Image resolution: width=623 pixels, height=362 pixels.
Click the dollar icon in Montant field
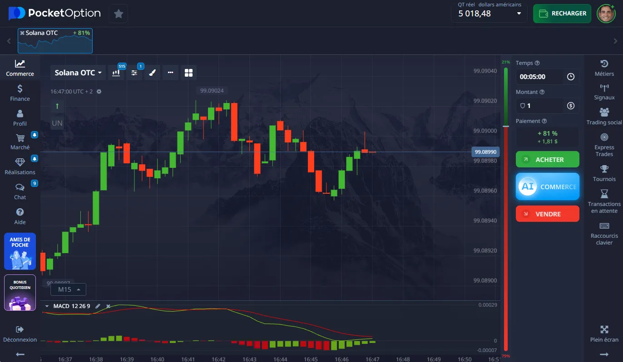coord(571,106)
